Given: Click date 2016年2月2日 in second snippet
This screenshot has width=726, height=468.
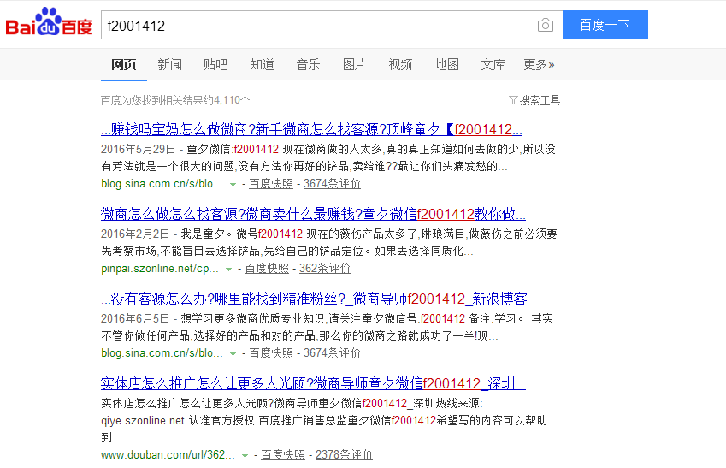Looking at the screenshot, I should (x=135, y=234).
